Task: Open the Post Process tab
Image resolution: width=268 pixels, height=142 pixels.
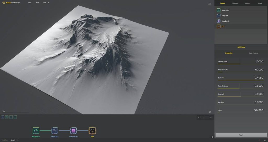Action: click(x=253, y=53)
